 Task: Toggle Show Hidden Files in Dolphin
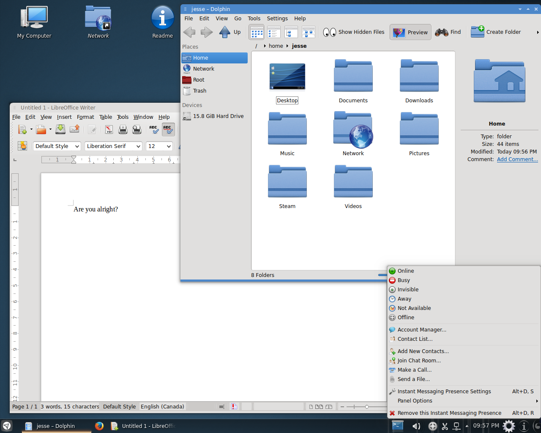click(354, 32)
